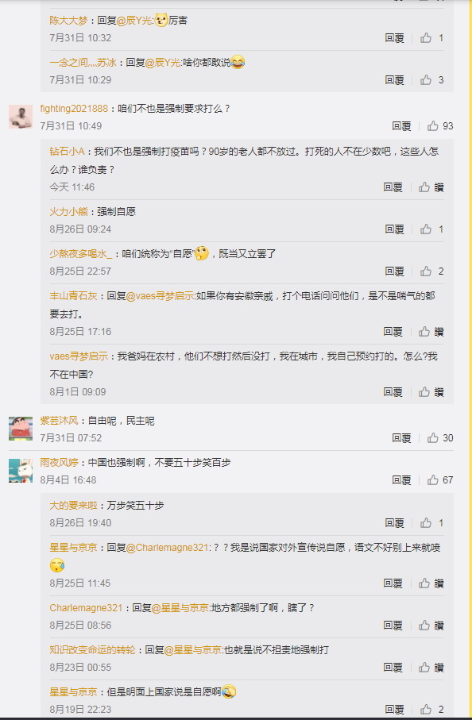Open the username 知识改变命运的转轮

(92, 650)
